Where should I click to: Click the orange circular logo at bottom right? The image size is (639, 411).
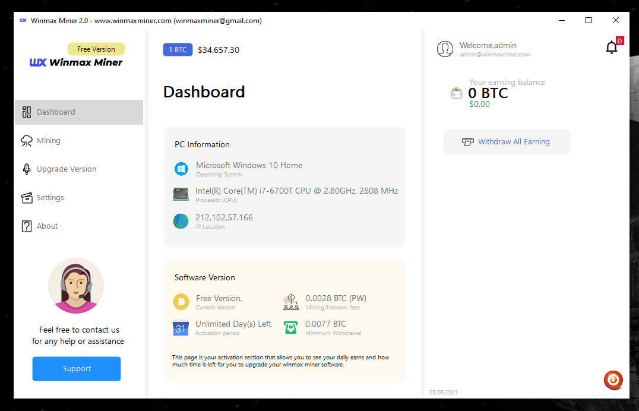coord(613,380)
